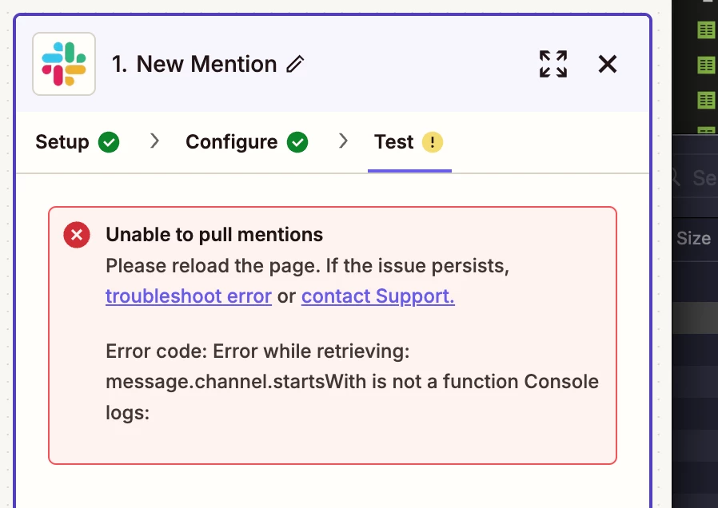Click green checkmark next to Configure

click(297, 141)
